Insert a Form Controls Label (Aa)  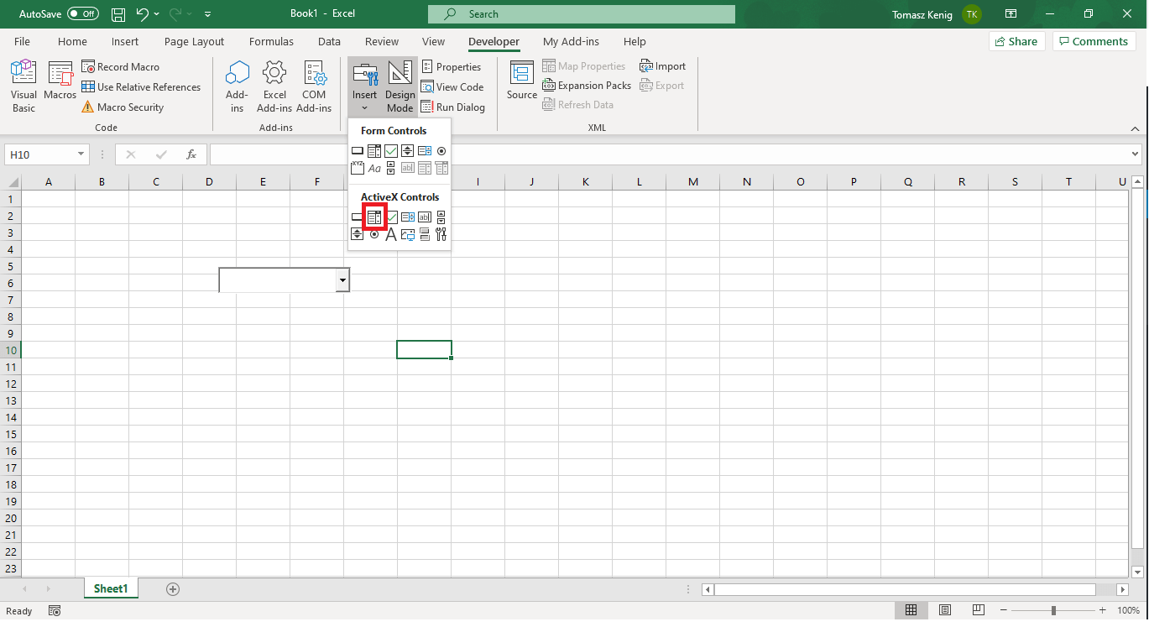374,168
